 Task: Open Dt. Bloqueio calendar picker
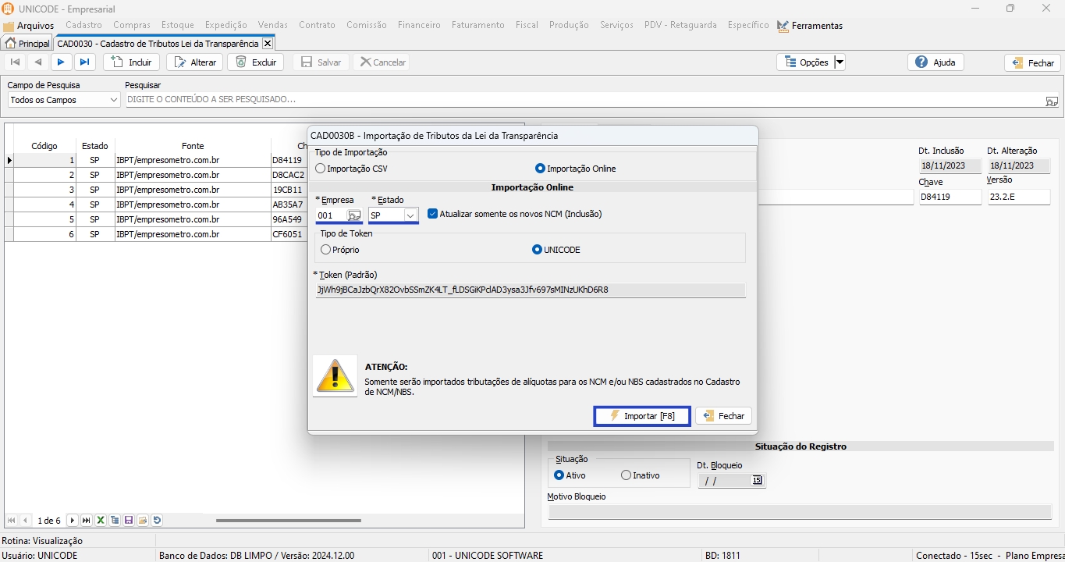click(x=757, y=481)
